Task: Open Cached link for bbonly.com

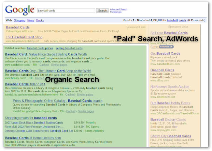Action: click(40, 78)
